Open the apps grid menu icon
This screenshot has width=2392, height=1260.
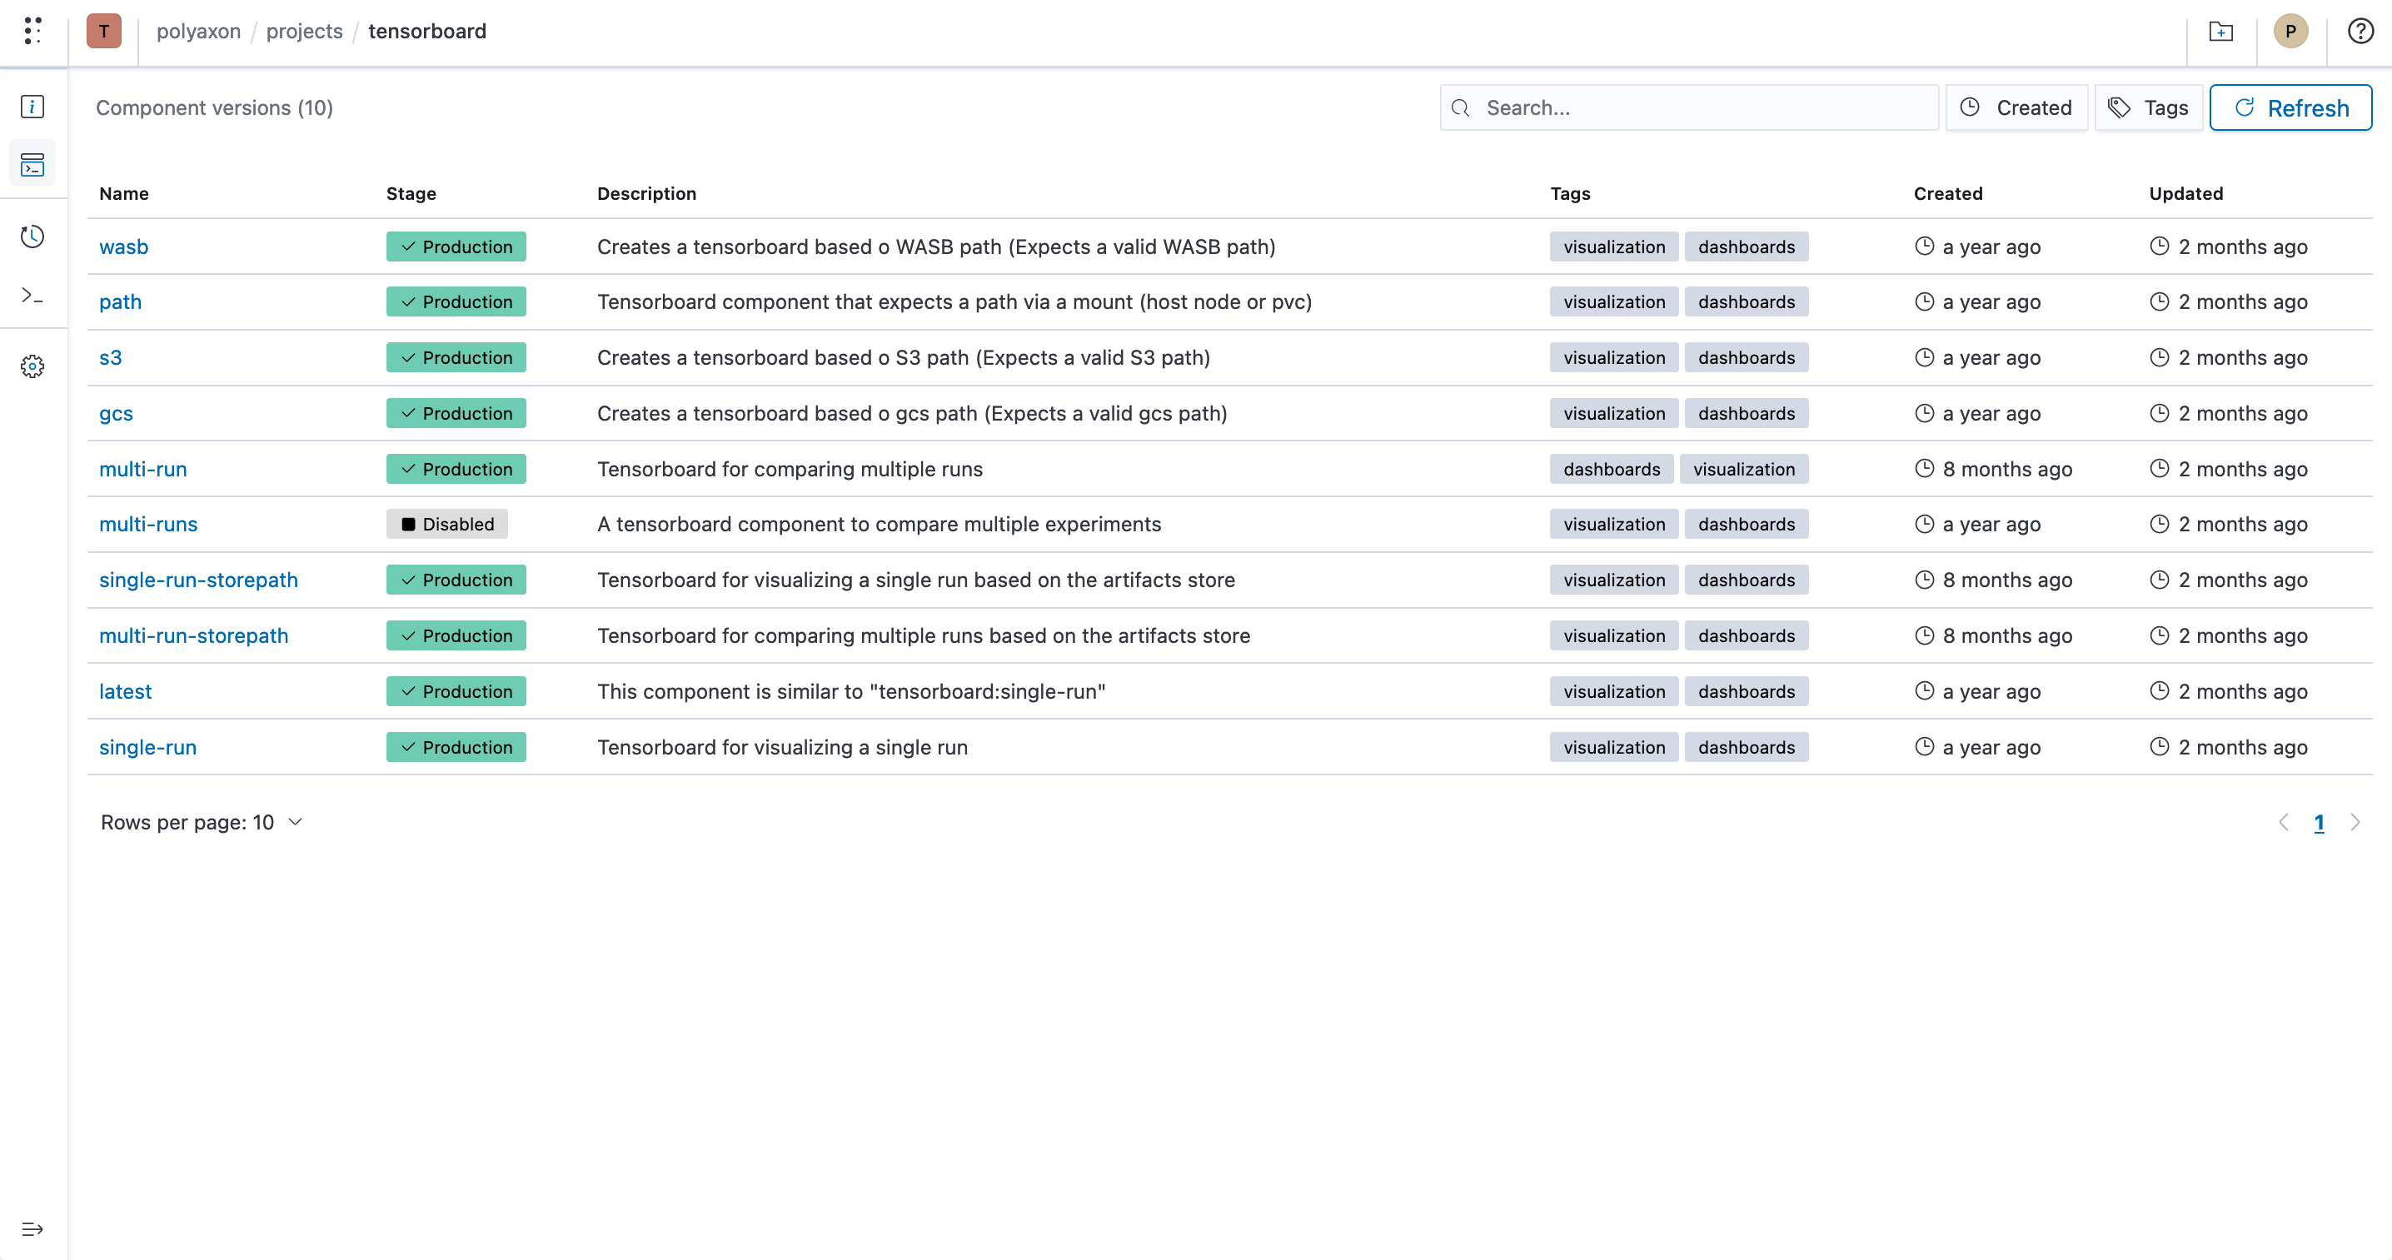pos(32,31)
